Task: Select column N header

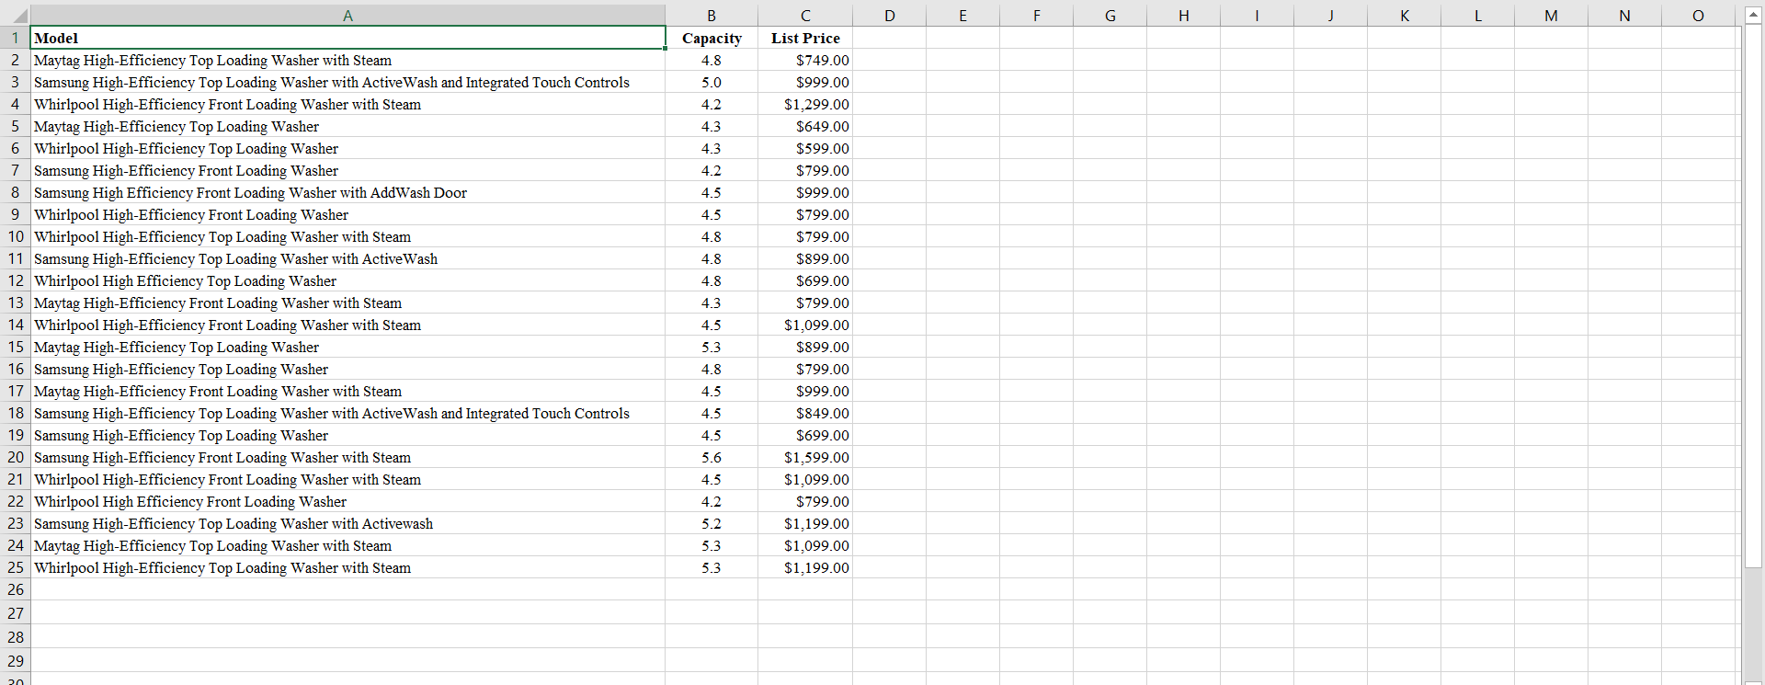Action: 1624,16
